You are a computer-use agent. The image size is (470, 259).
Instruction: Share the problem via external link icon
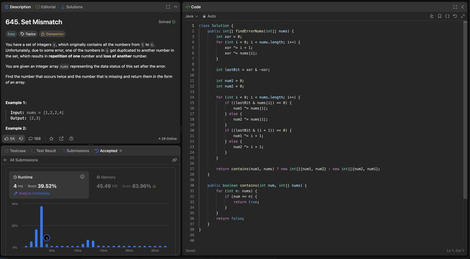pyautogui.click(x=61, y=138)
